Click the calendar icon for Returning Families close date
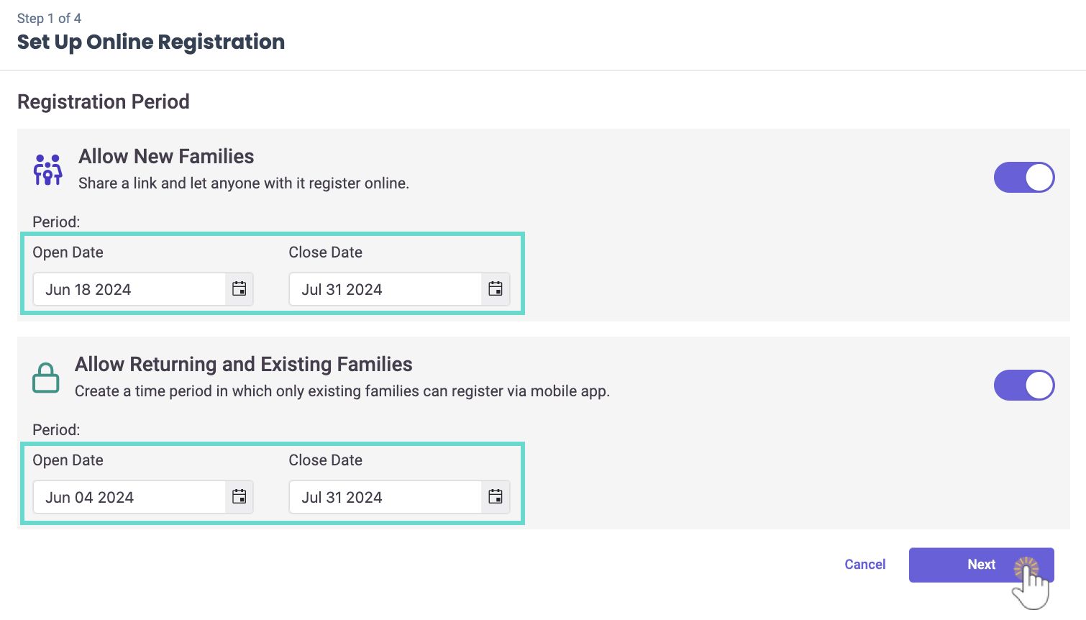 (495, 497)
